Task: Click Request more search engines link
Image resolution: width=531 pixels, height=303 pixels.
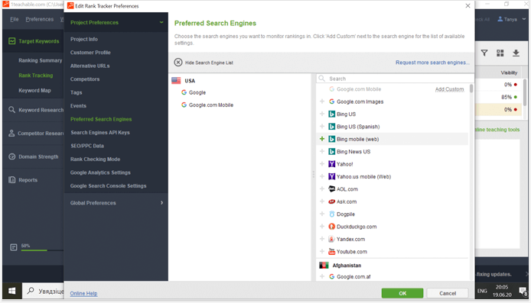Action: click(x=432, y=63)
